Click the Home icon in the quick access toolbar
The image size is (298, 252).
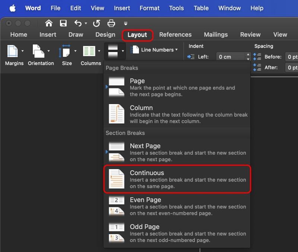(x=49, y=23)
